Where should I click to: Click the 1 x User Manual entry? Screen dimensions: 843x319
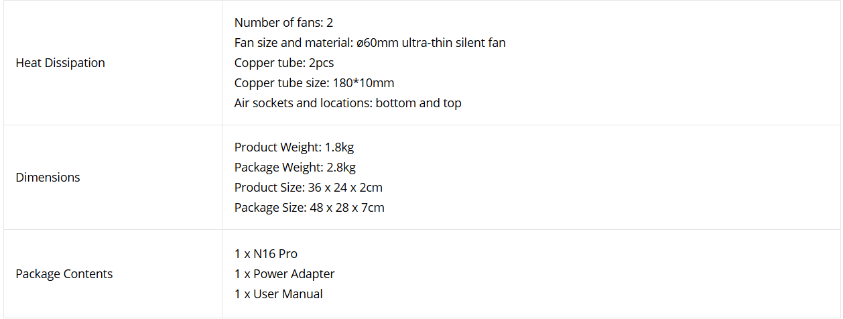[279, 294]
